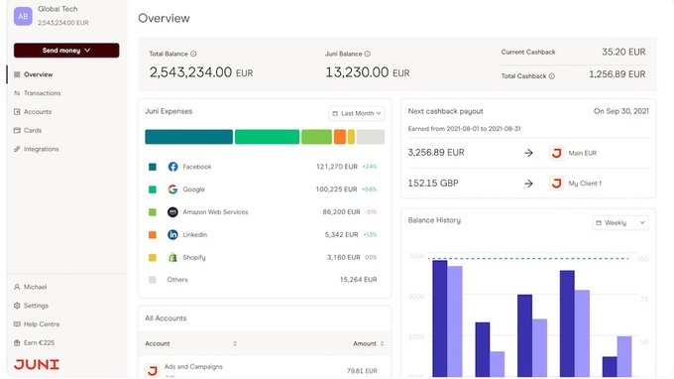Click the arrow beside 3,256.89 EUR

click(528, 153)
